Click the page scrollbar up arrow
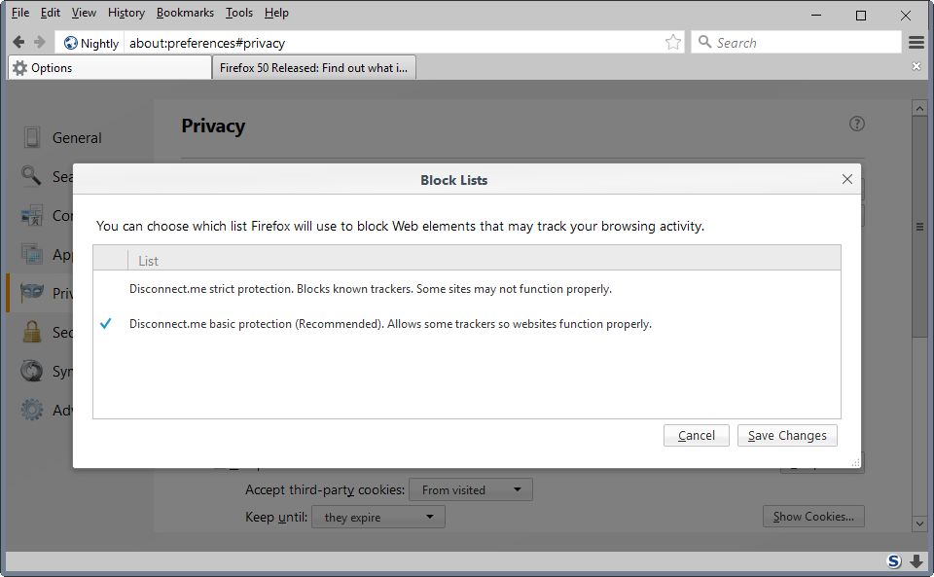 coord(919,108)
